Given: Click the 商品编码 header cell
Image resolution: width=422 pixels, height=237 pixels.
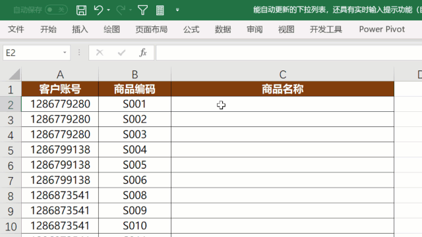Looking at the screenshot, I should (x=135, y=89).
